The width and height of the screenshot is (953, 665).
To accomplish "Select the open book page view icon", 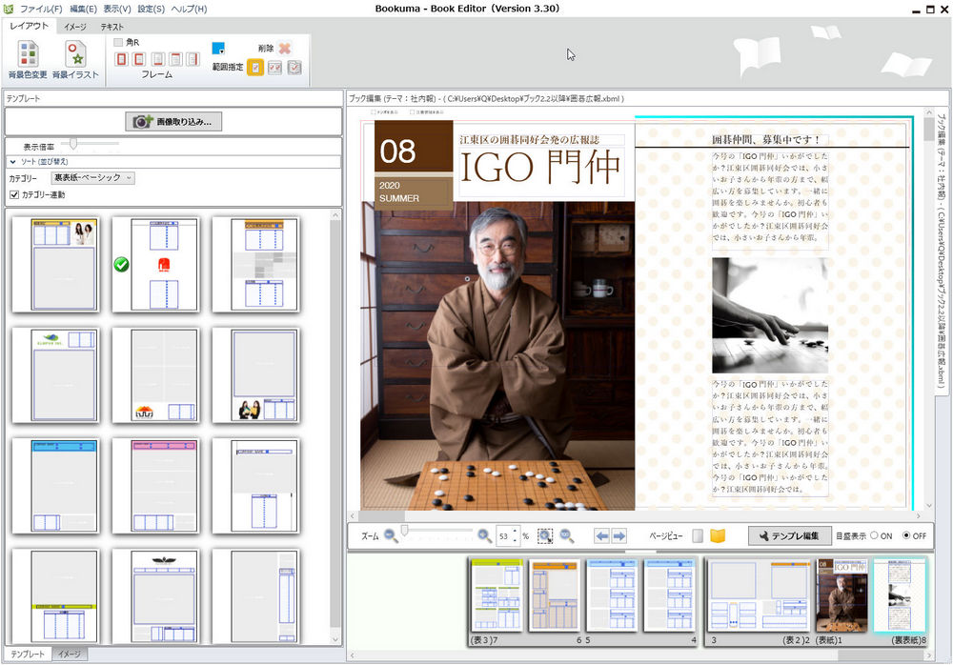I will (716, 534).
